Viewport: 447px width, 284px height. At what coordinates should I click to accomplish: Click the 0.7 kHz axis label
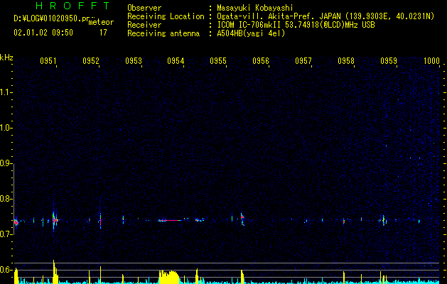5,234
